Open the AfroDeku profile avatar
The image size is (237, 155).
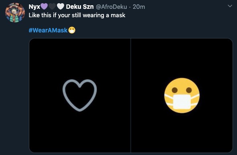pyautogui.click(x=15, y=13)
